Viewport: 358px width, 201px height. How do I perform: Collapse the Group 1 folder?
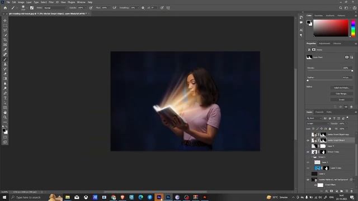coord(312,157)
